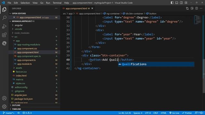Open the Manage gear icon

click(x=4, y=106)
